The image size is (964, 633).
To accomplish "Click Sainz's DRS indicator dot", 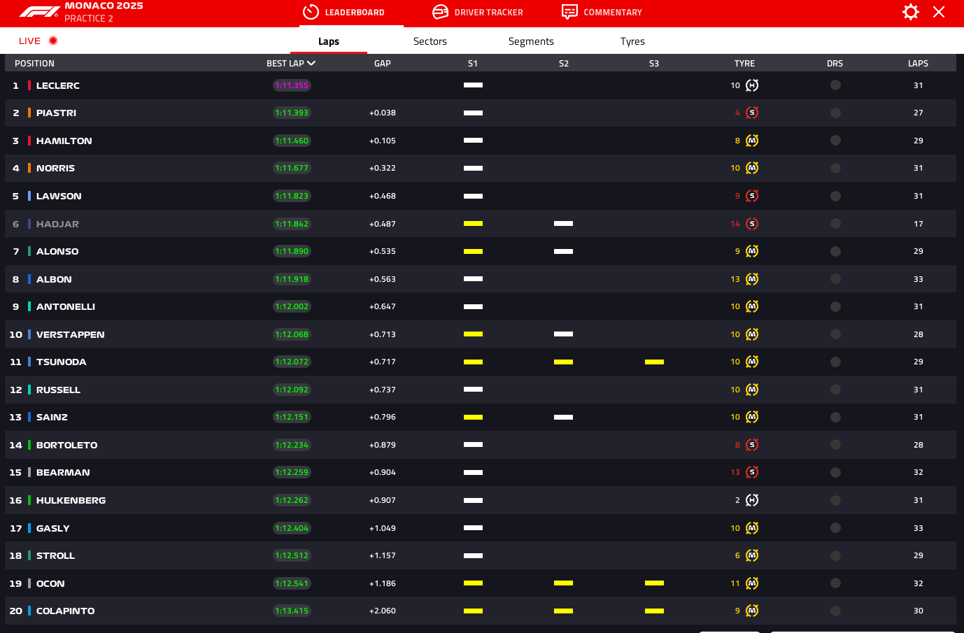I will pos(835,417).
